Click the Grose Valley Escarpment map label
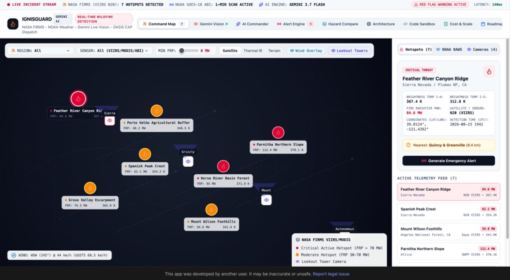Image resolution: width=510 pixels, height=280 pixels. pos(90,203)
